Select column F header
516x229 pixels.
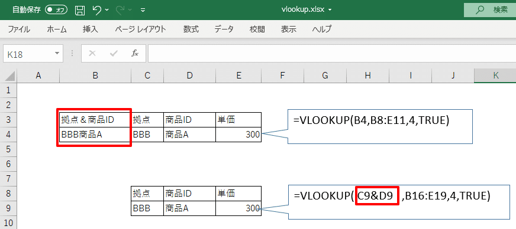283,76
